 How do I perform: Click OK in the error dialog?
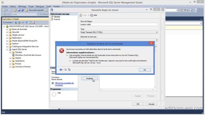145,70
